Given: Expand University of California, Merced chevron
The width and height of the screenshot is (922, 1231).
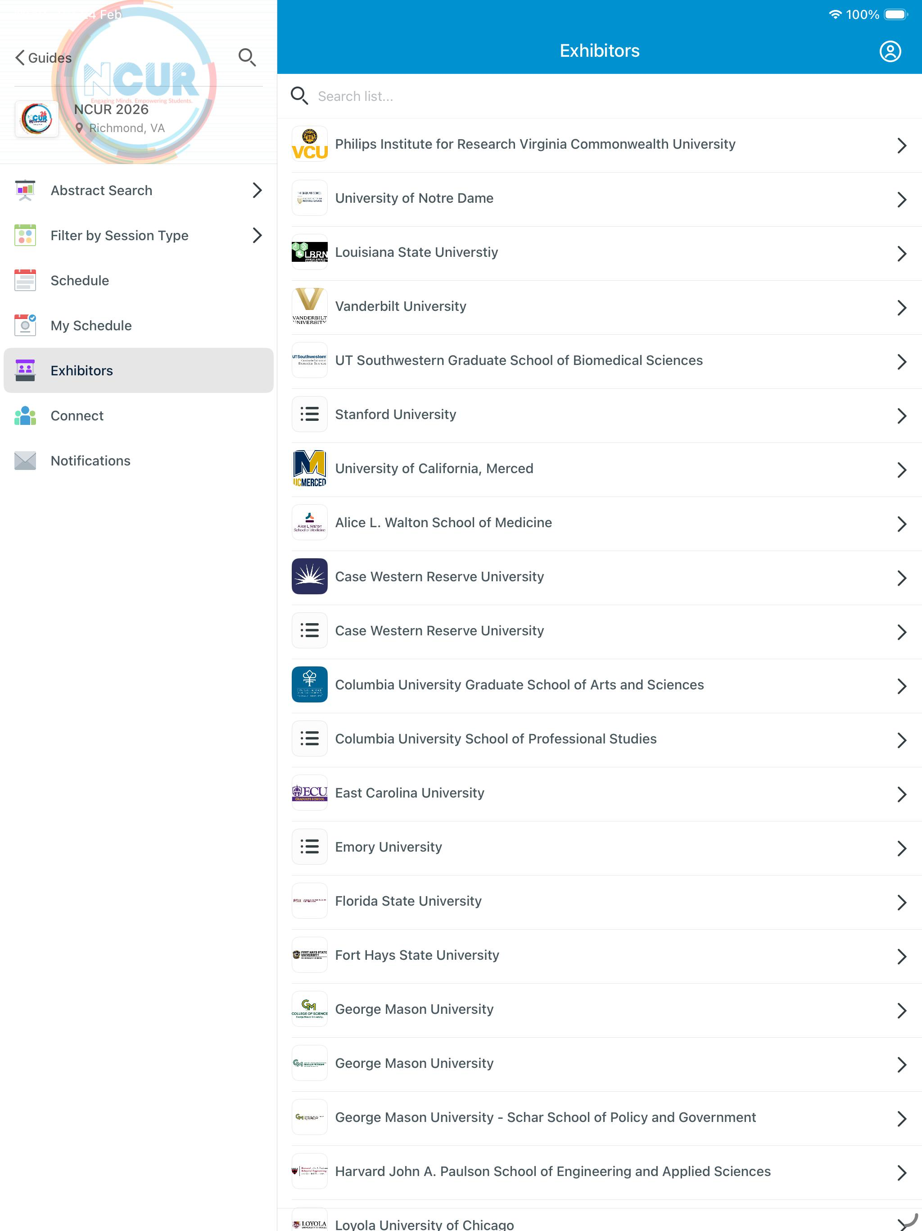Looking at the screenshot, I should (x=901, y=470).
